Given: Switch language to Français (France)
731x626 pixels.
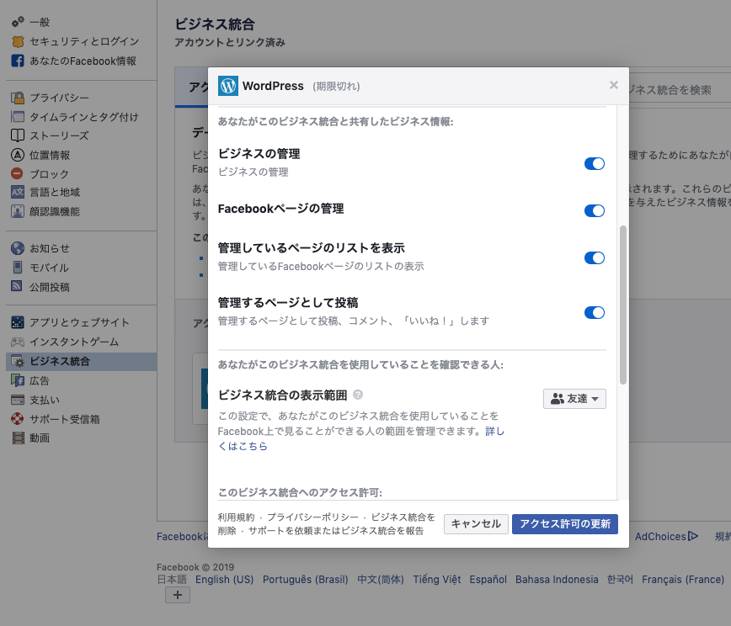Looking at the screenshot, I should coord(683,580).
